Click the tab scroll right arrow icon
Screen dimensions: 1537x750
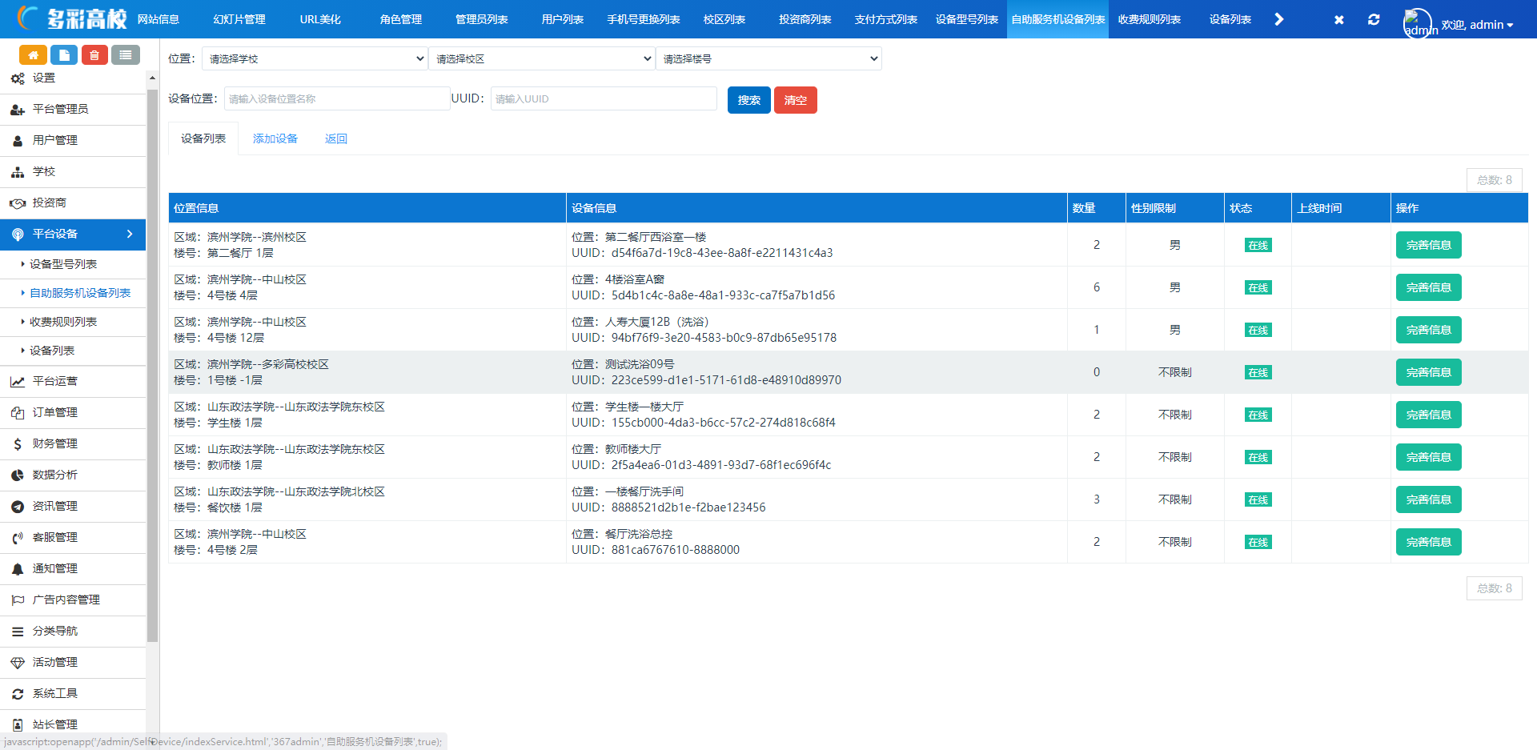pos(1278,19)
